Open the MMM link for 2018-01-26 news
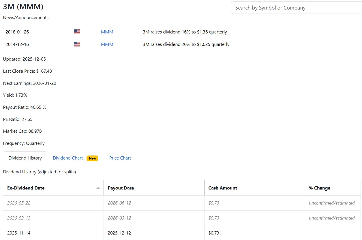 pos(107,32)
